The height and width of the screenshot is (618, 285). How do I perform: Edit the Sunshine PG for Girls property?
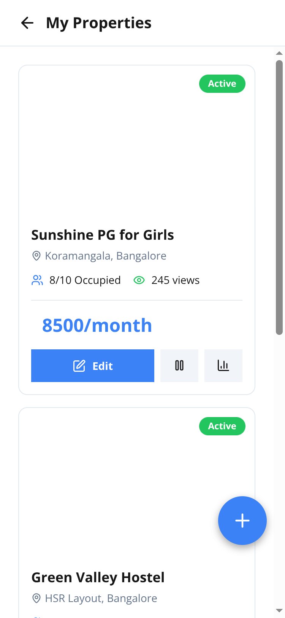[x=93, y=366]
